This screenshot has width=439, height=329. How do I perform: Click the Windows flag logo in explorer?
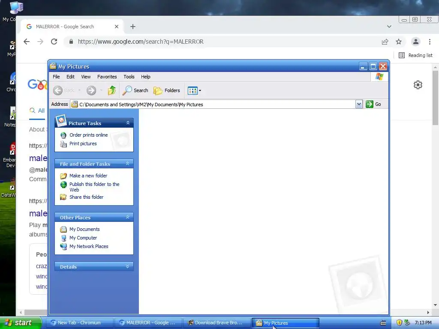379,77
